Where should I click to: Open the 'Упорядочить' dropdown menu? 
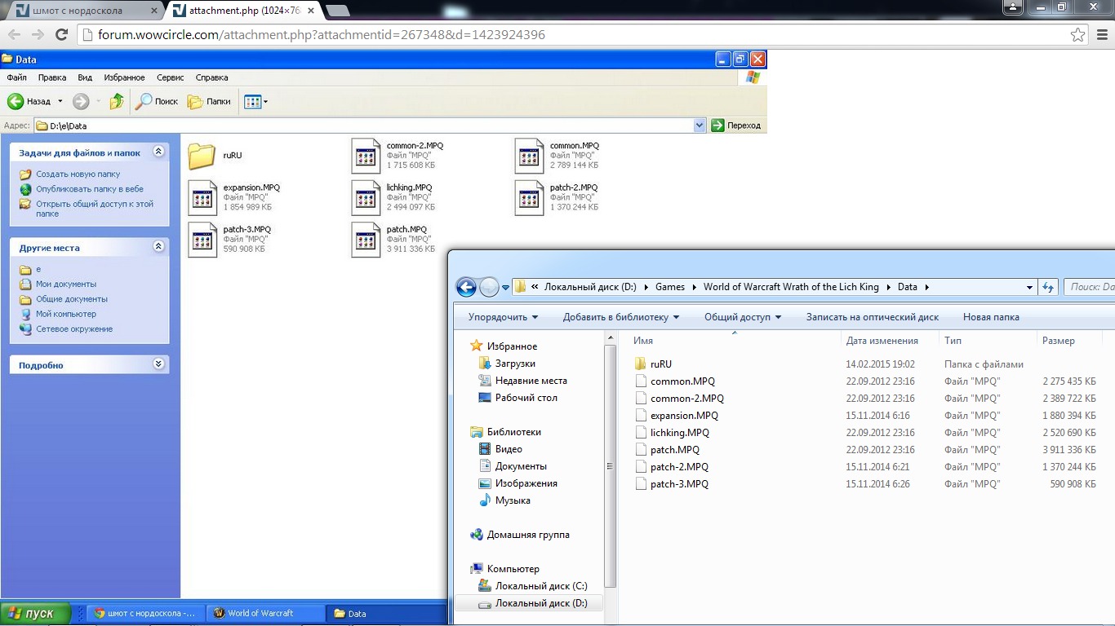(503, 317)
